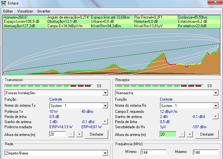The width and height of the screenshot is (223, 159).
Task: Click the Mínimo frequency input field
Action: tap(153, 152)
